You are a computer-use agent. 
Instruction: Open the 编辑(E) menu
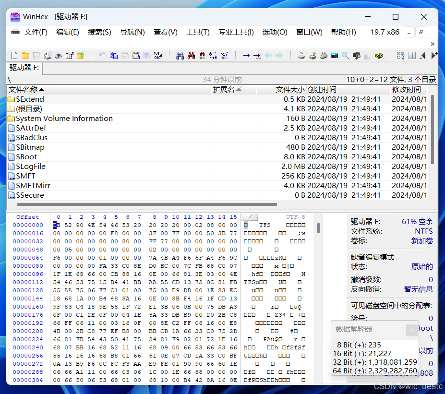pyautogui.click(x=68, y=32)
